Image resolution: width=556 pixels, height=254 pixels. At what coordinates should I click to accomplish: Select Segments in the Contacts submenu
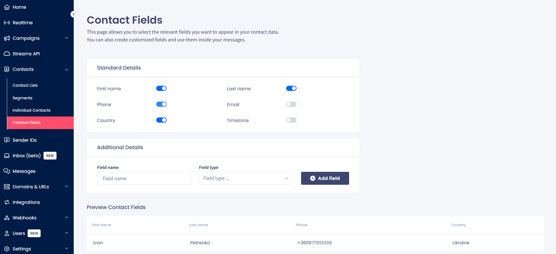coord(22,98)
